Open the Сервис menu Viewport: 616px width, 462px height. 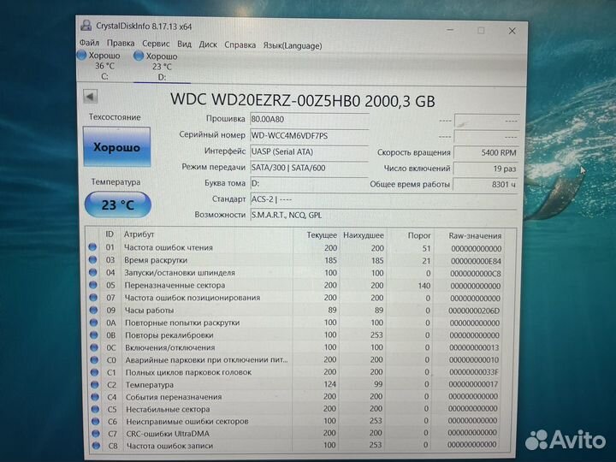(x=156, y=44)
